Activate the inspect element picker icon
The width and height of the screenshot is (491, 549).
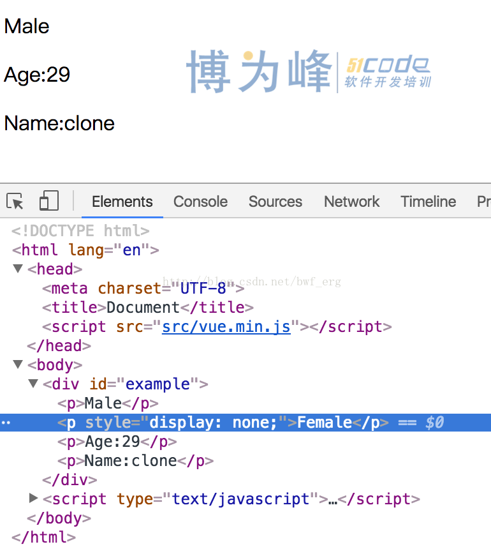[15, 201]
